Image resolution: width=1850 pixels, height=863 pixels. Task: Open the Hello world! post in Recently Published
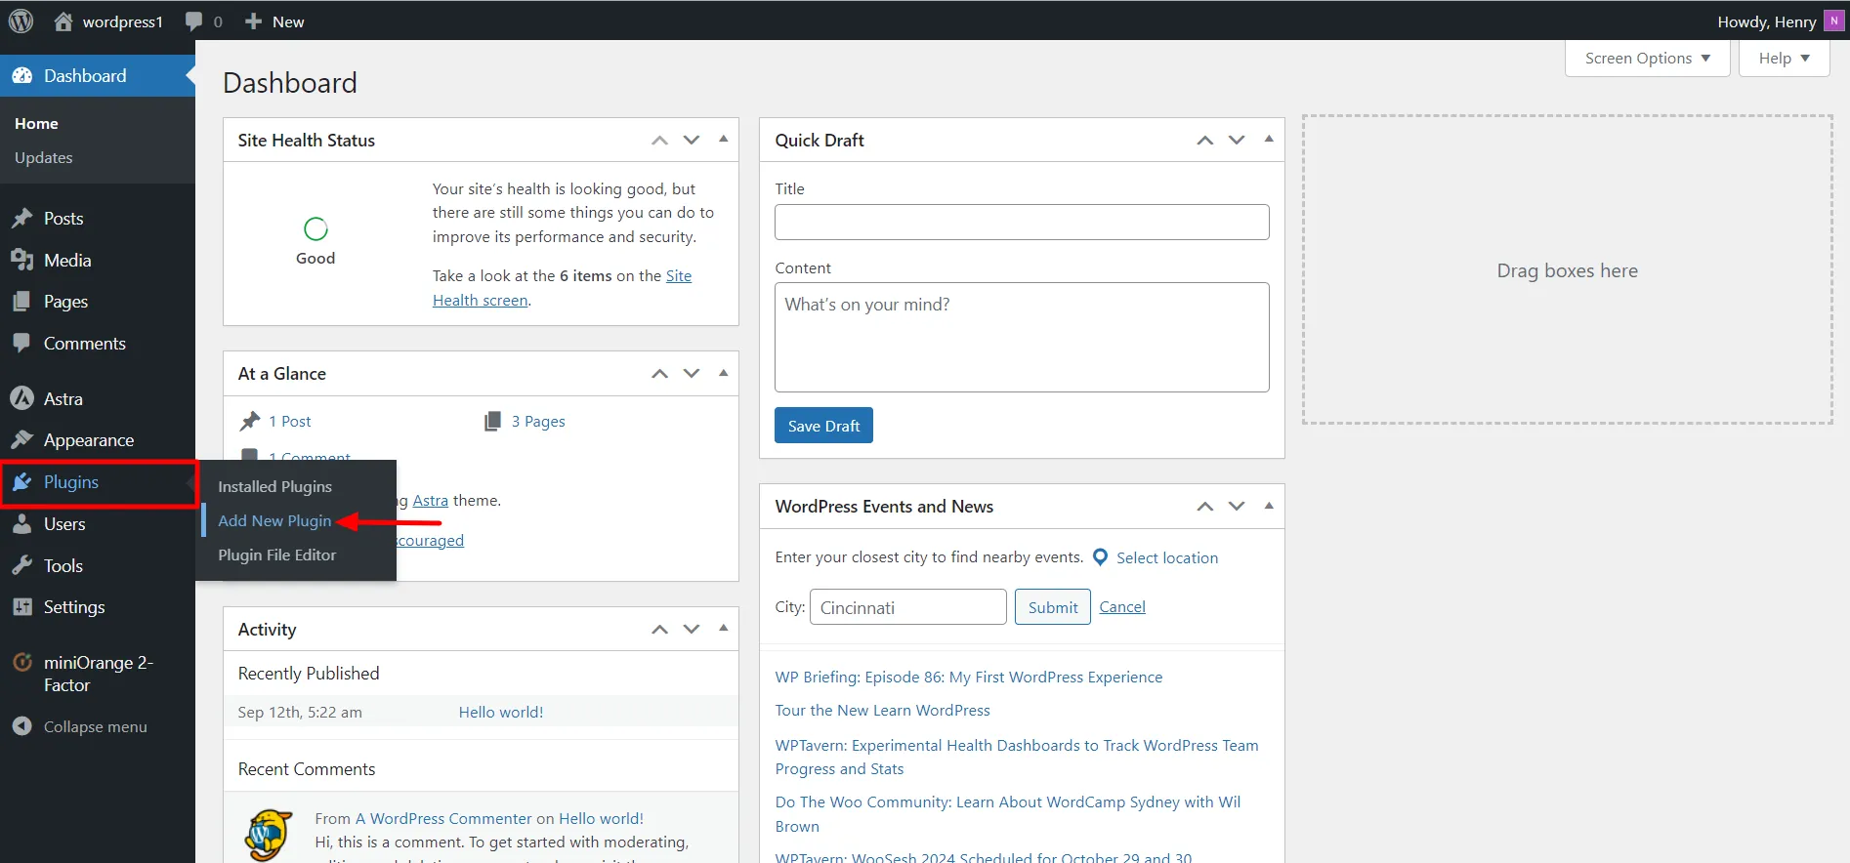501,713
